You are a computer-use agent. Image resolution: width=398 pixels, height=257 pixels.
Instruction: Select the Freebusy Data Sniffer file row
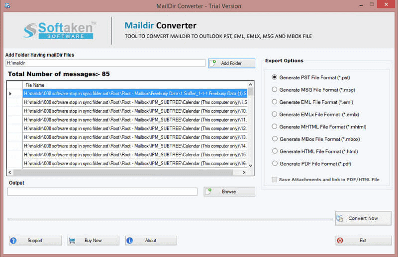coord(135,93)
